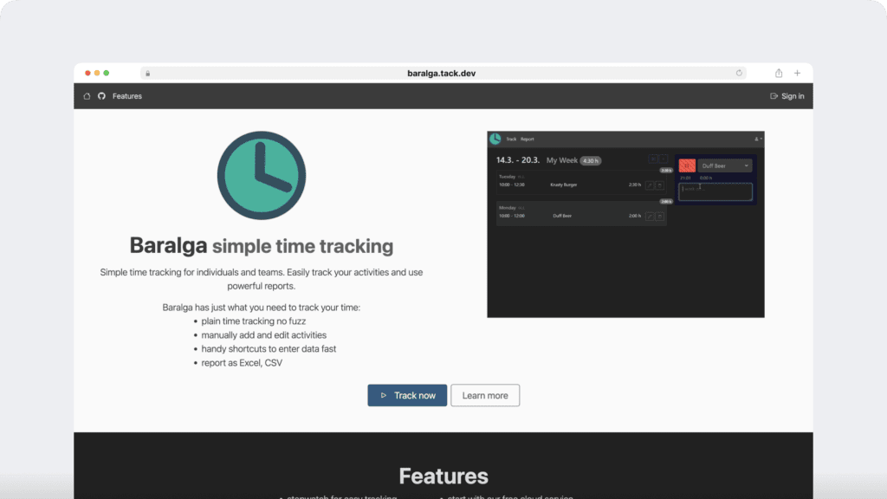This screenshot has height=499, width=887.
Task: Open the user account menu in screenshot
Action: (x=758, y=139)
